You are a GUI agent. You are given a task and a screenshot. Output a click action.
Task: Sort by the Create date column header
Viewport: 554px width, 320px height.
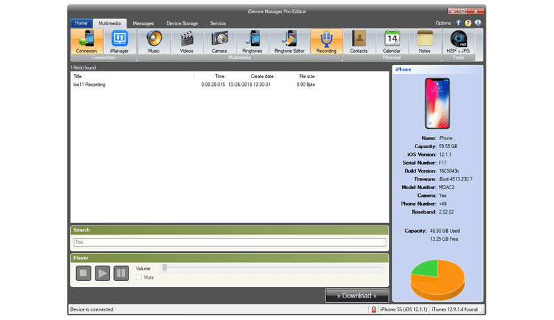(251, 76)
